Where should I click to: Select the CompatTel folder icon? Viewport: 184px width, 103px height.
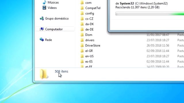click(82, 8)
